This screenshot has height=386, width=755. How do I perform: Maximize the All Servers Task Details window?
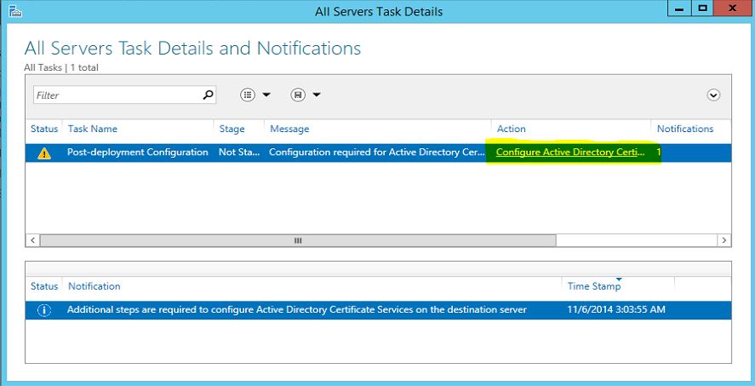pos(703,9)
